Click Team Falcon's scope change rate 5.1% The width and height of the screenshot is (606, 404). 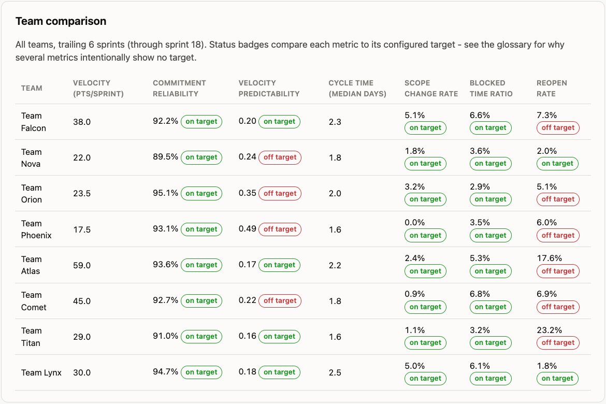click(415, 115)
